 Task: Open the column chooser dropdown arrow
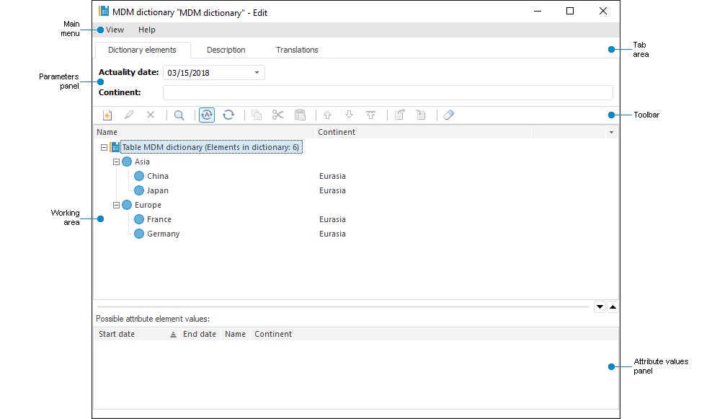point(611,132)
